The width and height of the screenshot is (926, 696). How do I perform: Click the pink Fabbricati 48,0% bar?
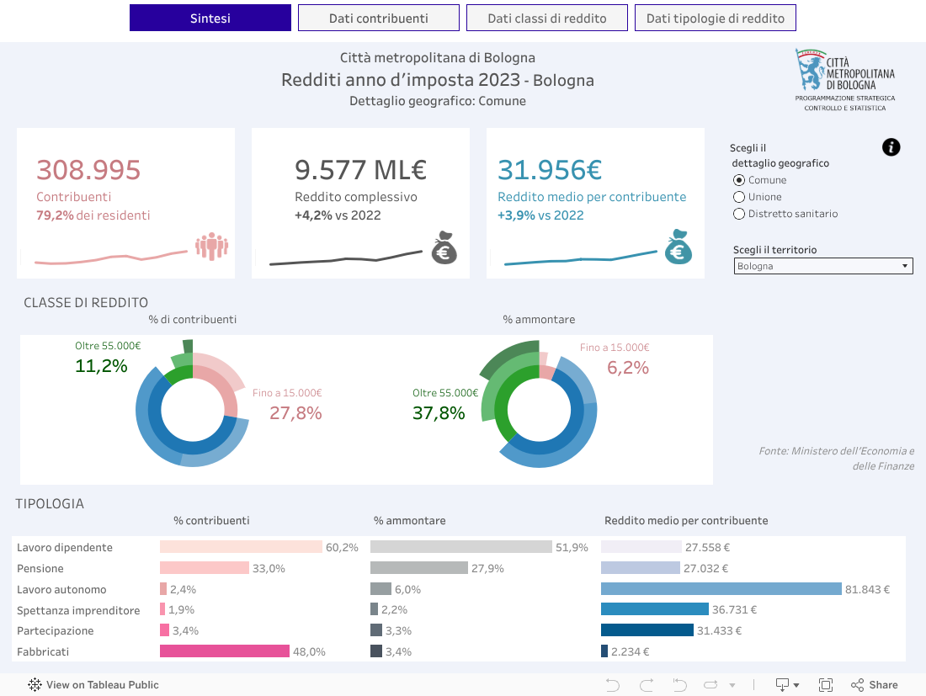(225, 651)
